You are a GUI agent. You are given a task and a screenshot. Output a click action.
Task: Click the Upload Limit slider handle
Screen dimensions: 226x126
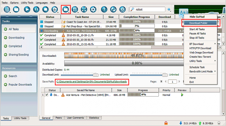point(165,75)
